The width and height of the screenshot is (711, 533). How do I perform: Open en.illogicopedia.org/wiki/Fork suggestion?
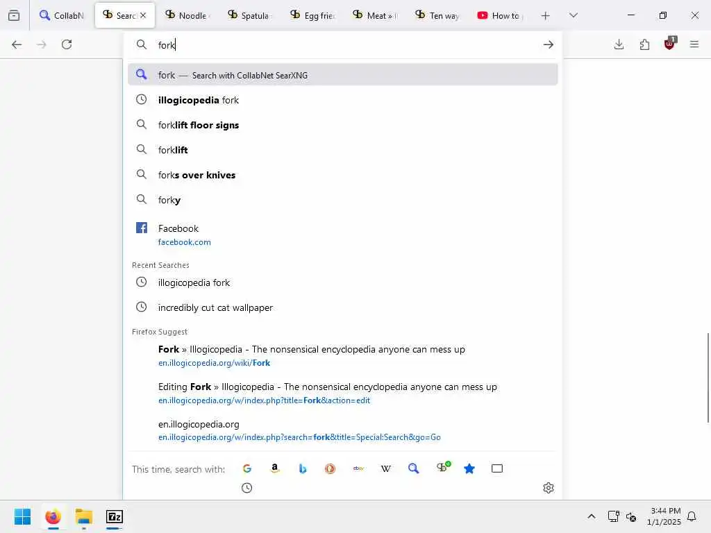tap(343, 355)
